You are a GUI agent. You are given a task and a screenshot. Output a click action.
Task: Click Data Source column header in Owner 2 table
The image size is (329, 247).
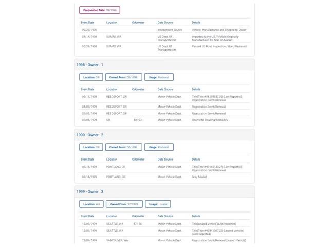pyautogui.click(x=165, y=159)
